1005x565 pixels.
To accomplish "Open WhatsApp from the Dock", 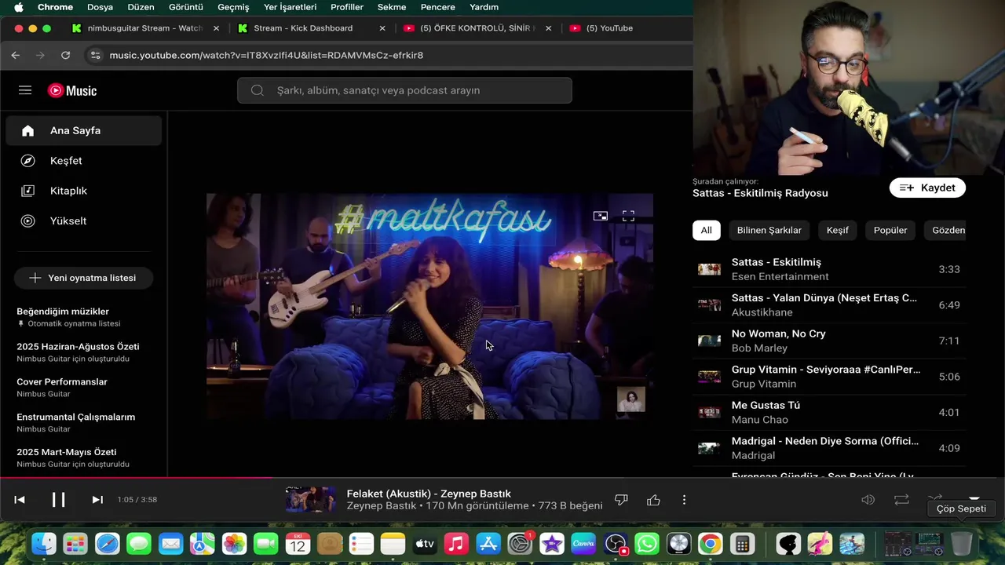I will click(647, 543).
